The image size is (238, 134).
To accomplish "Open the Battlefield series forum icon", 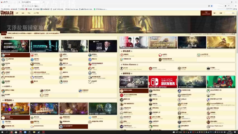I will click(x=179, y=122).
